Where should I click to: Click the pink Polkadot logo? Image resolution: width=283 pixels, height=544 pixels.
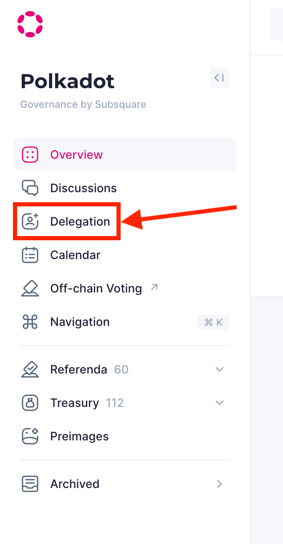[30, 24]
